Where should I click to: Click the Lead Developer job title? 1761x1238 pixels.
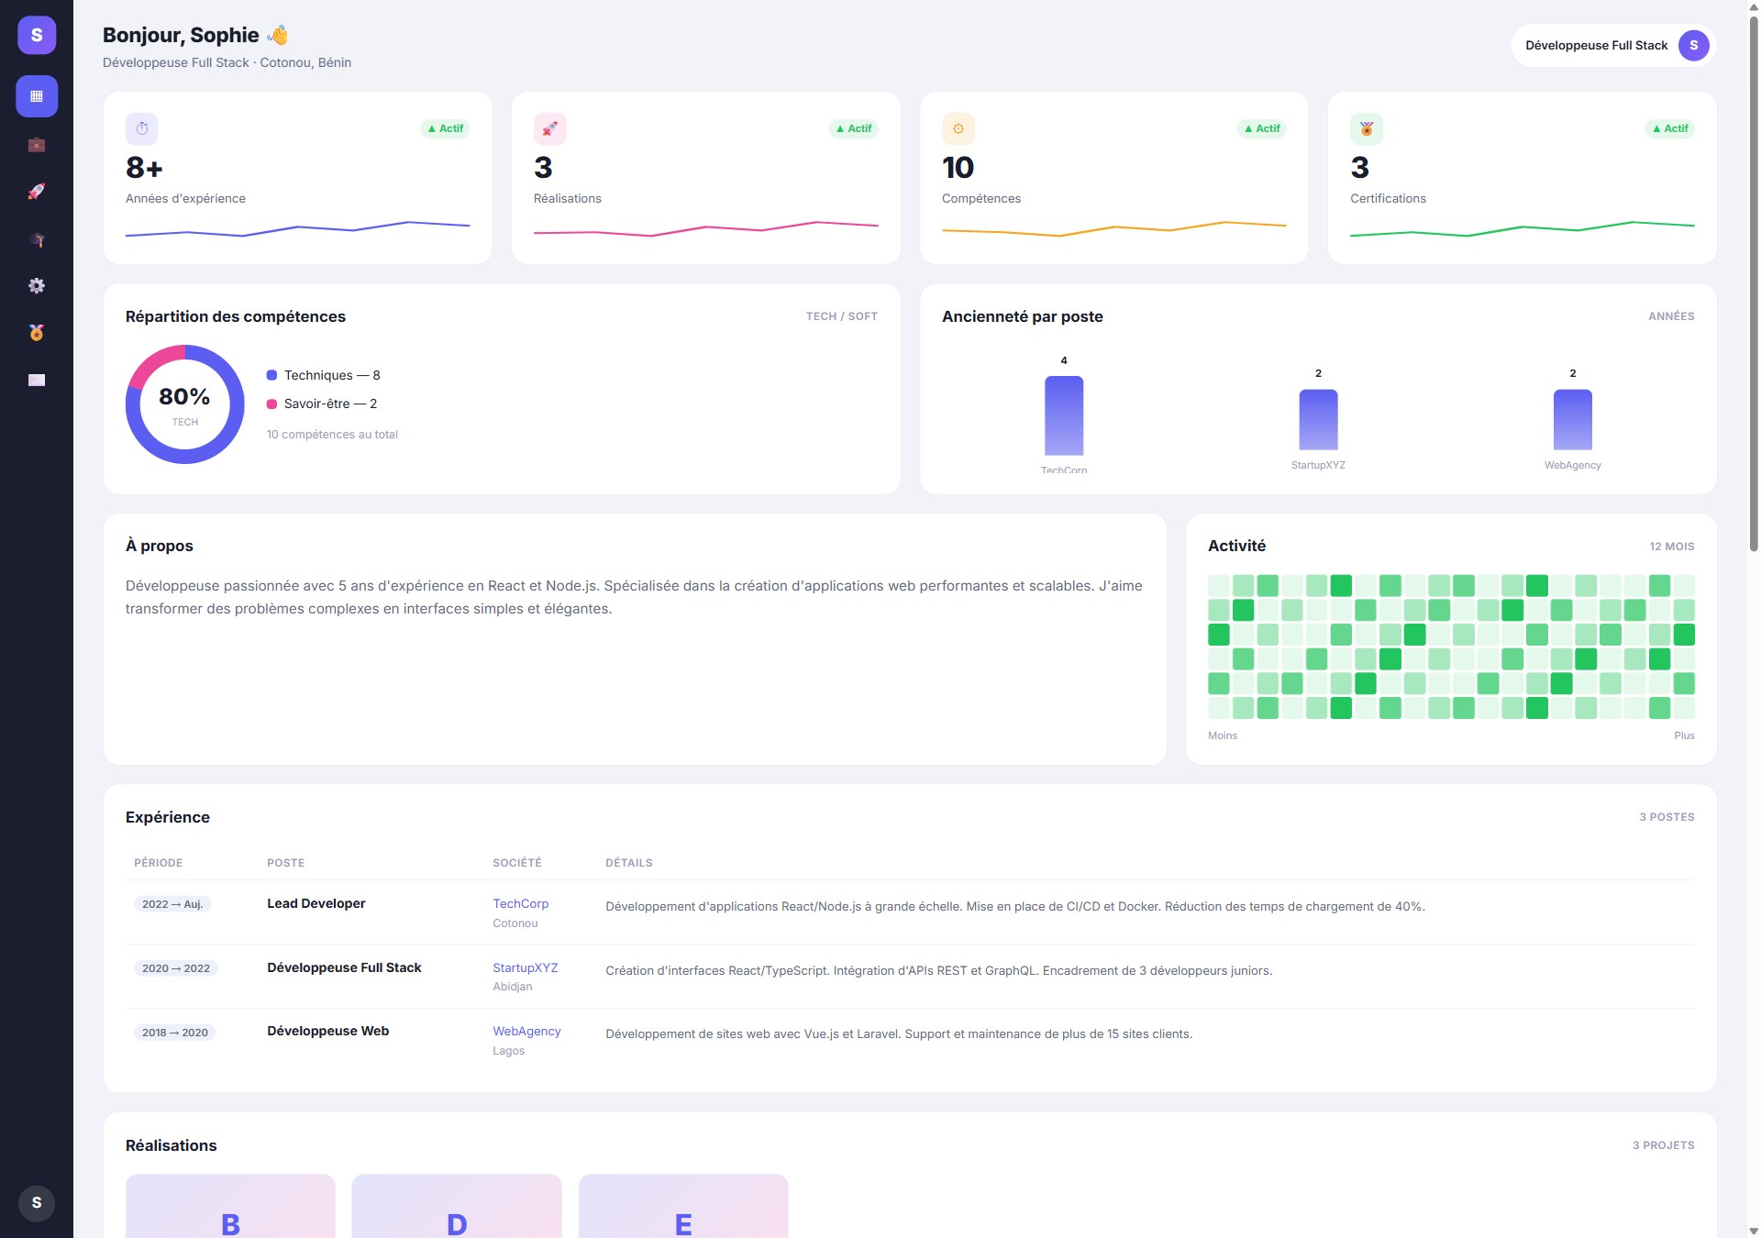(x=316, y=903)
